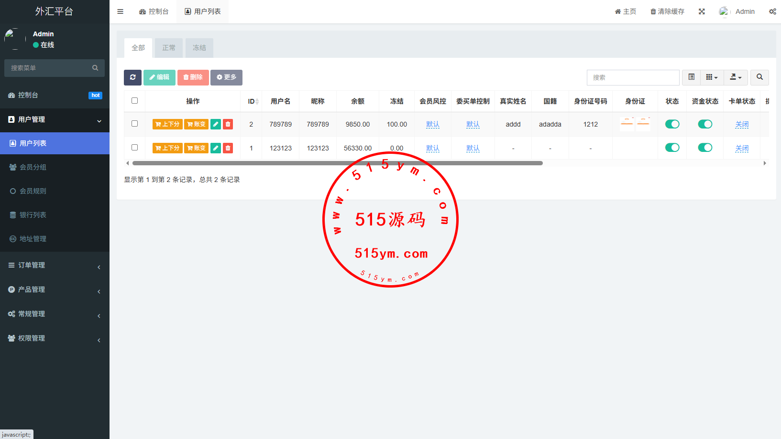Click the table 搜索 input field
The height and width of the screenshot is (439, 781).
[x=633, y=77]
